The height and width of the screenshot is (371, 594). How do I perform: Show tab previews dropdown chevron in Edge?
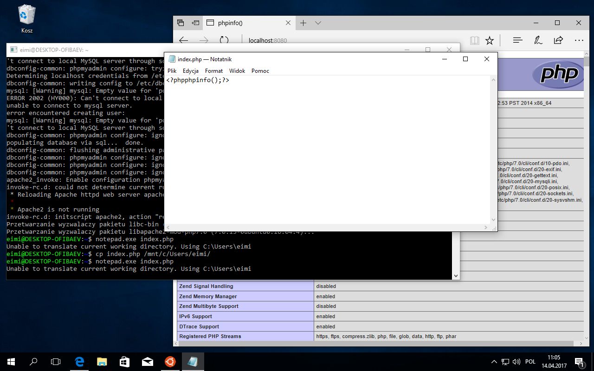318,23
